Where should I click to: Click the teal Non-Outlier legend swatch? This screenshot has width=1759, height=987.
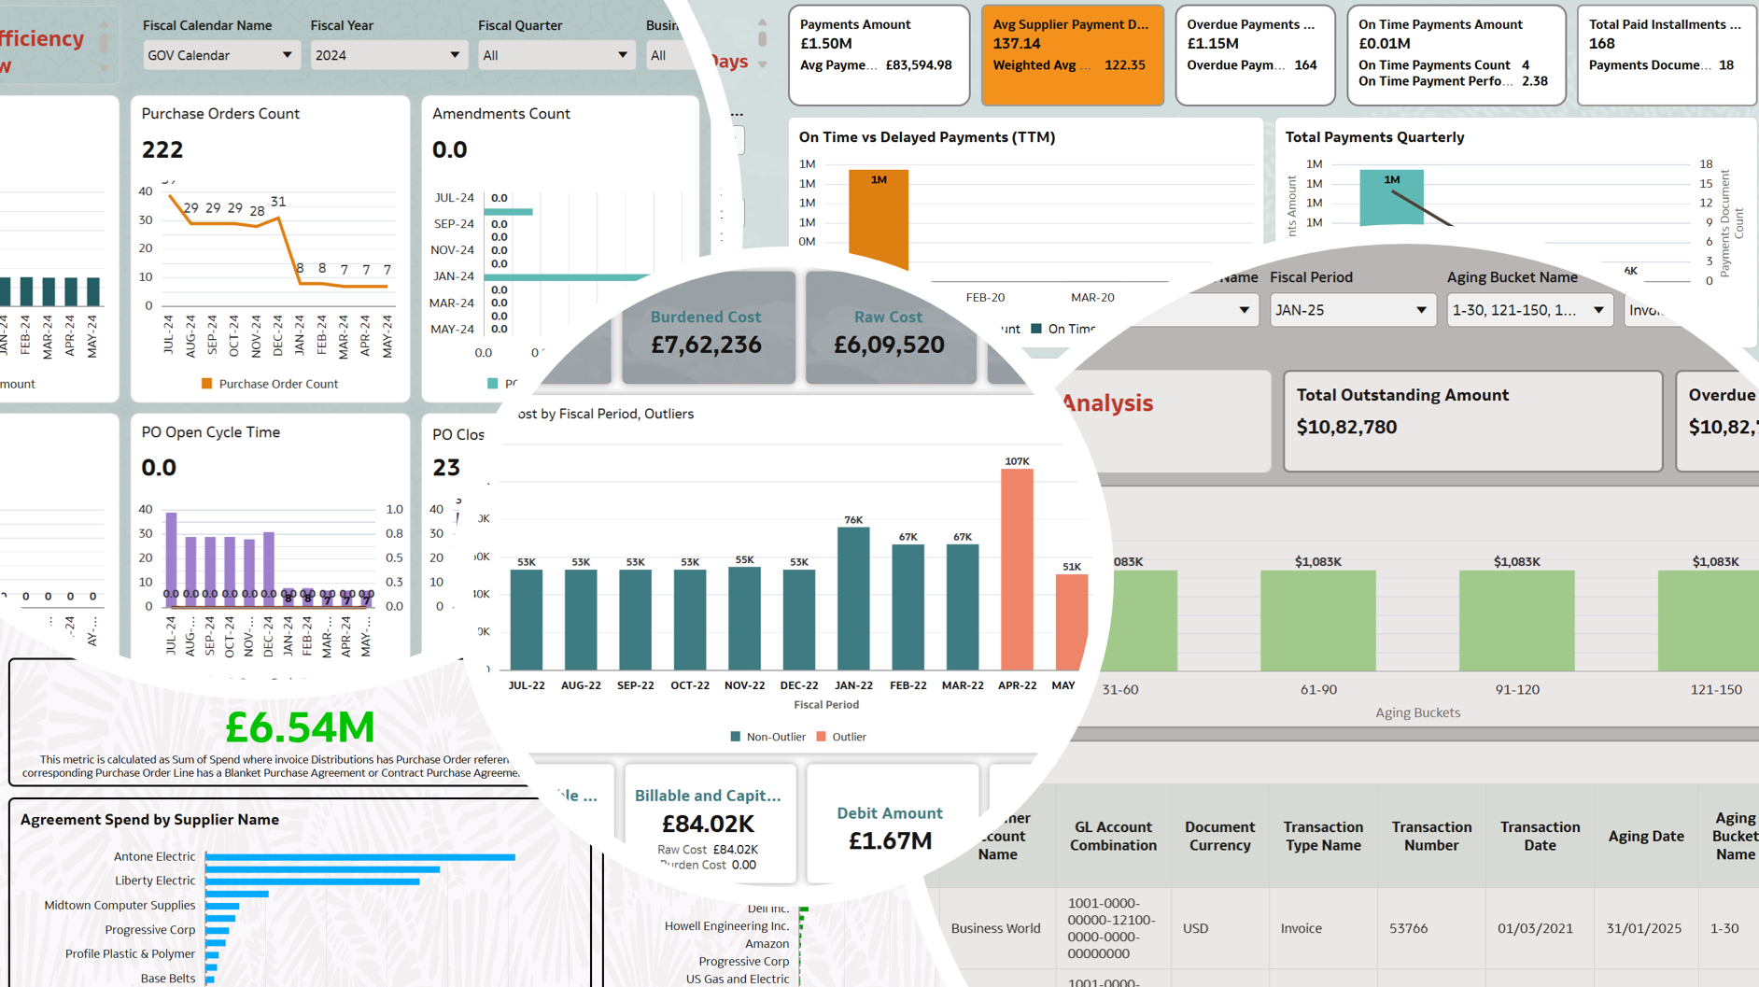(x=736, y=737)
